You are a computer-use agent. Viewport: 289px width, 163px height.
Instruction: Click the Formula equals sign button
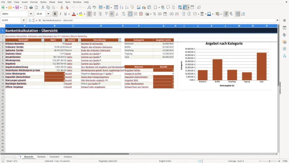pyautogui.click(x=40, y=20)
